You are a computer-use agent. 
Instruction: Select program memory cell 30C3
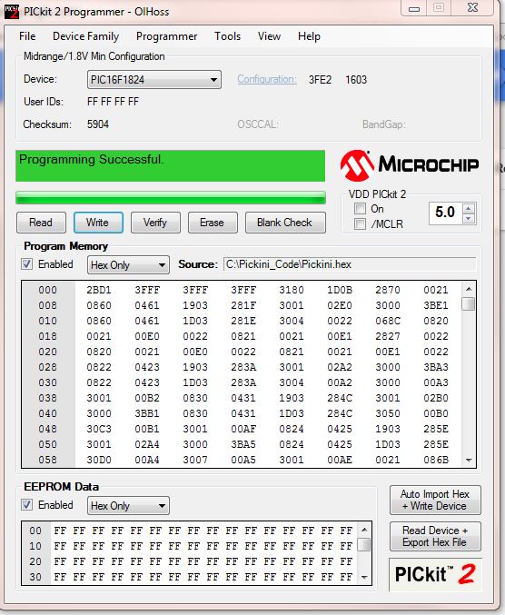(99, 429)
